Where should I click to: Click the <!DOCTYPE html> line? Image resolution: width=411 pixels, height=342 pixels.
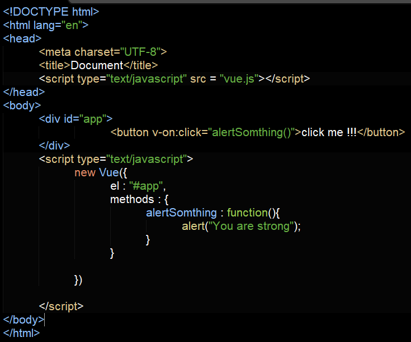tap(51, 12)
